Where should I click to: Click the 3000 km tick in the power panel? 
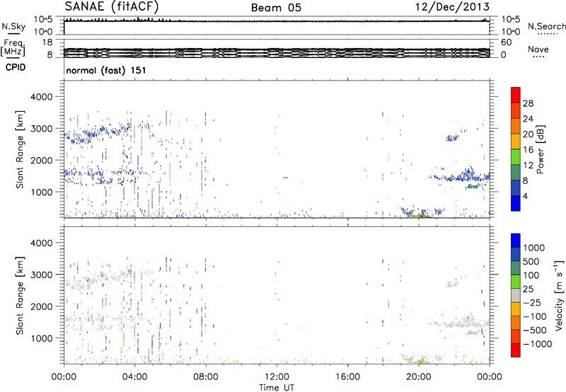(x=41, y=129)
